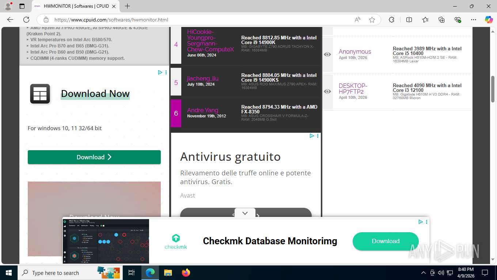
Task: Open DESKTOP-HP7FTP2 validation link
Action: [353, 89]
